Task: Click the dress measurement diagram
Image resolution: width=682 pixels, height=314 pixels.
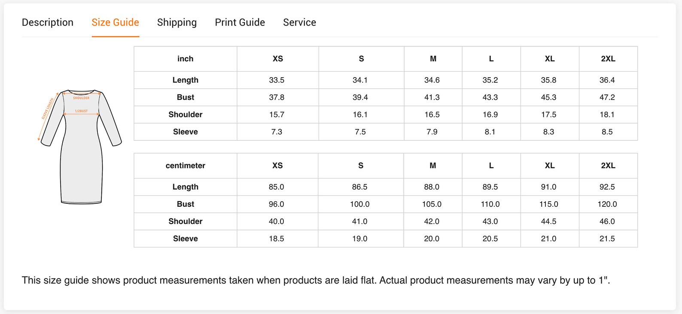Action: pos(81,147)
